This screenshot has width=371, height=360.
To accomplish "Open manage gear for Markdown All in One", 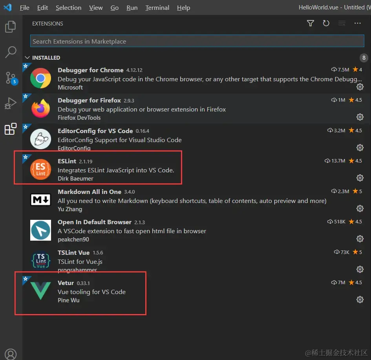I will click(x=360, y=208).
